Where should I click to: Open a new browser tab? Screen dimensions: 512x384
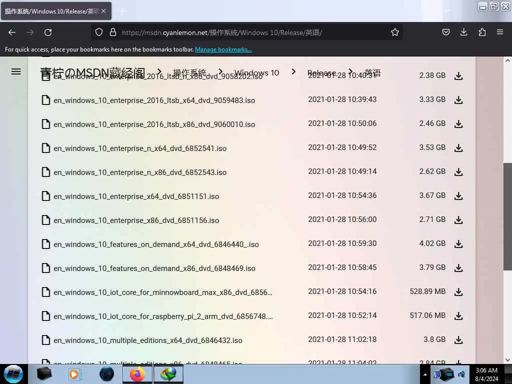click(122, 11)
